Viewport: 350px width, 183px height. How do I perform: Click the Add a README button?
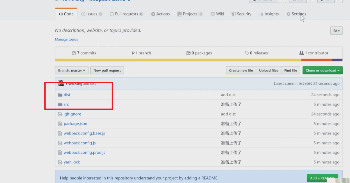322,178
